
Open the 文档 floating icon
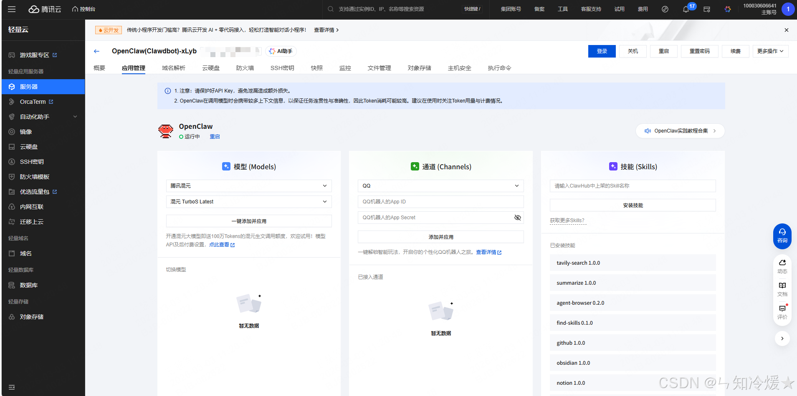782,289
